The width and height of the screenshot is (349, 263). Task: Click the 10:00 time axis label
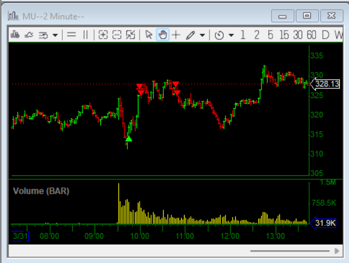[140, 236]
